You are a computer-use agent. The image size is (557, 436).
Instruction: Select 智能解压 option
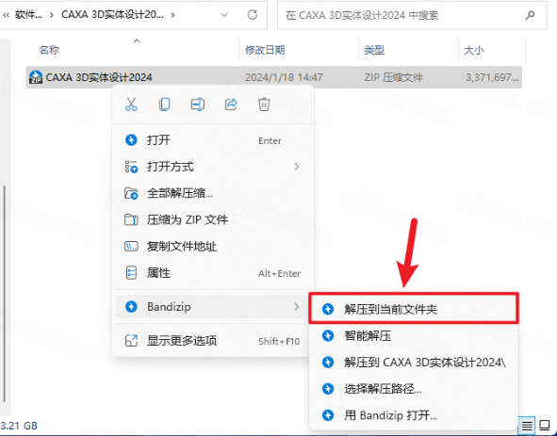click(414, 336)
